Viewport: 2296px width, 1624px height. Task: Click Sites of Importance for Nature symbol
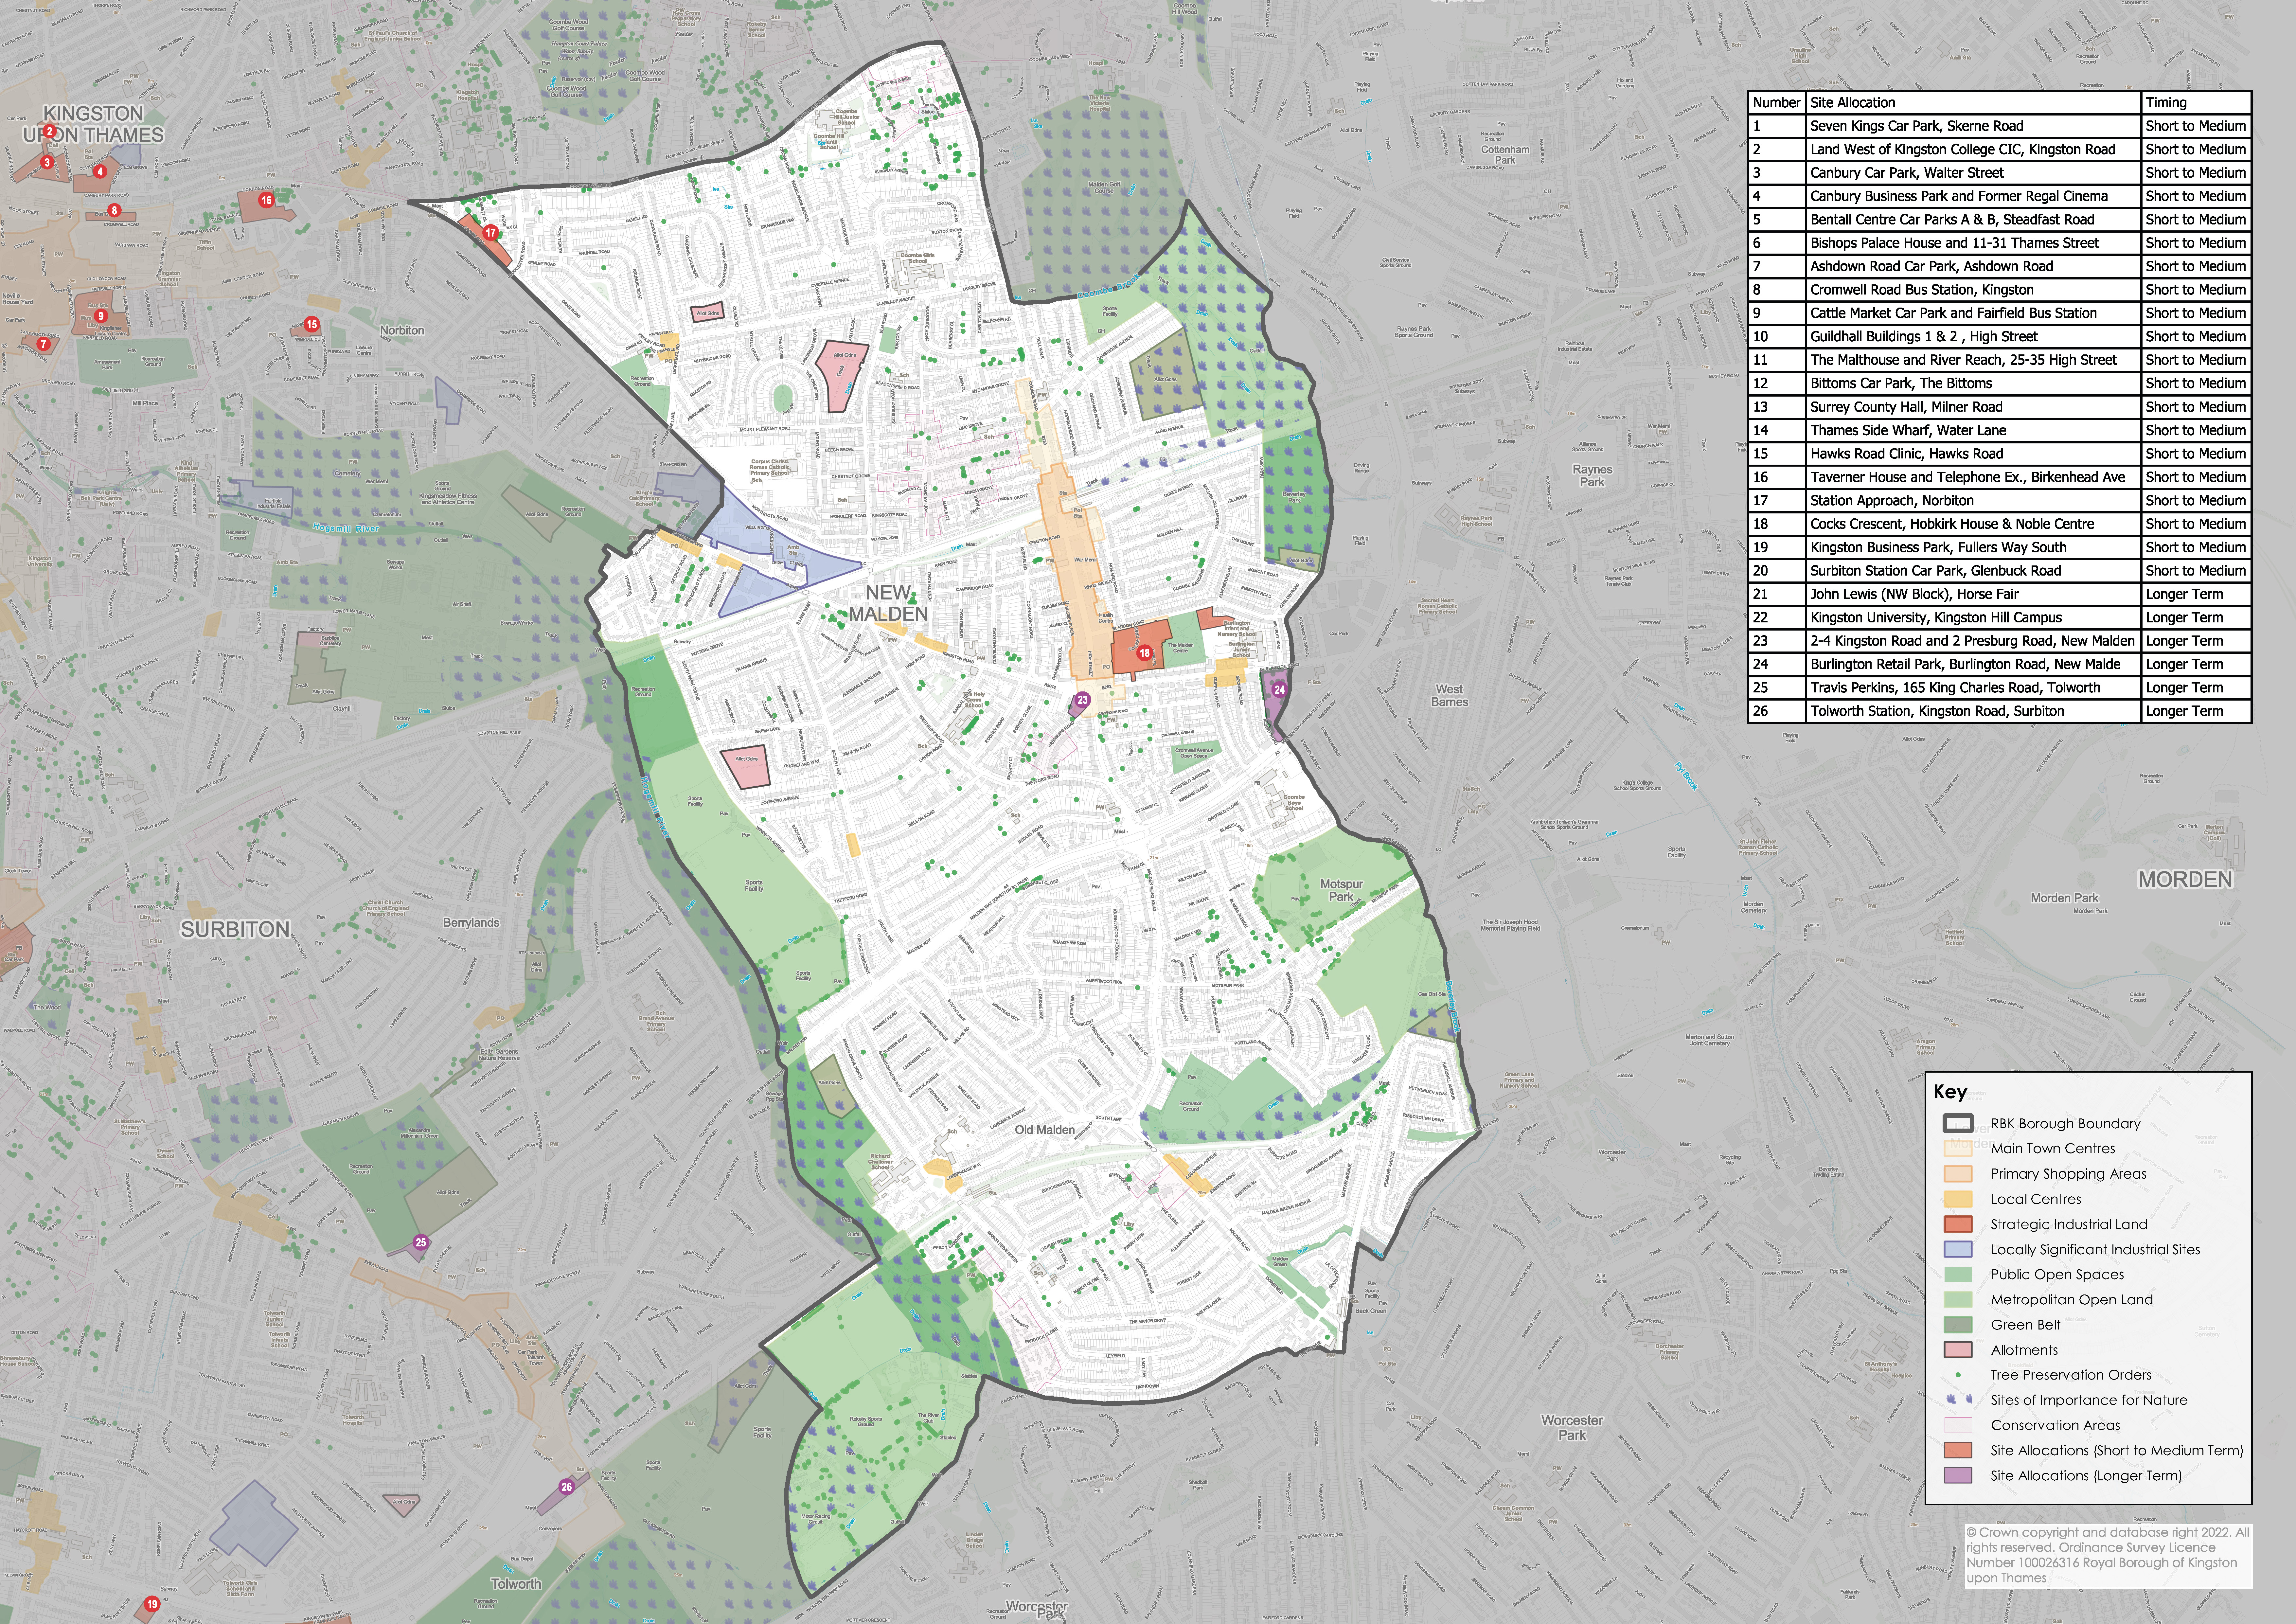[x=1958, y=1400]
